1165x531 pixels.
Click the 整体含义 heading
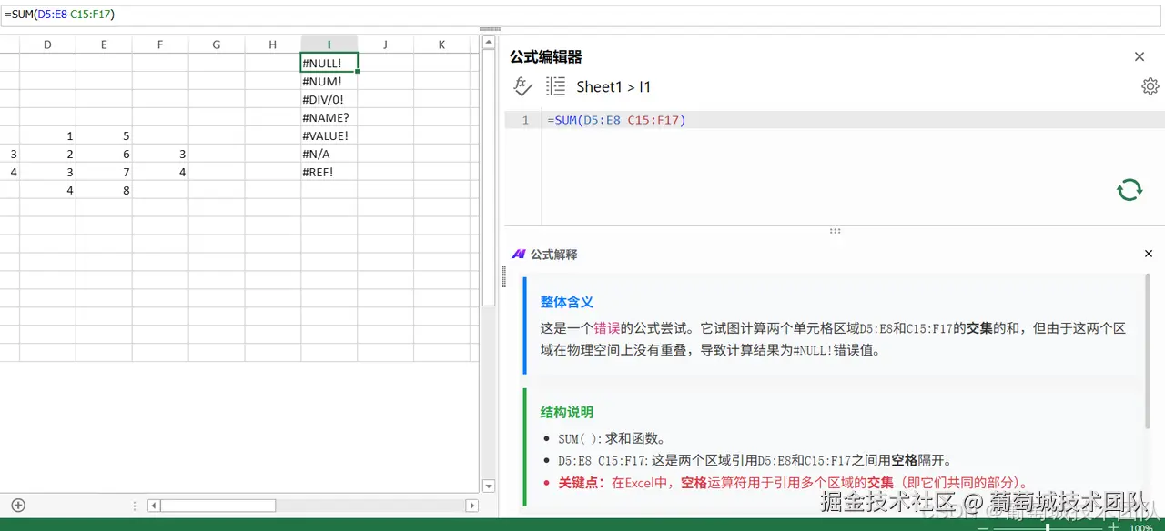click(567, 302)
